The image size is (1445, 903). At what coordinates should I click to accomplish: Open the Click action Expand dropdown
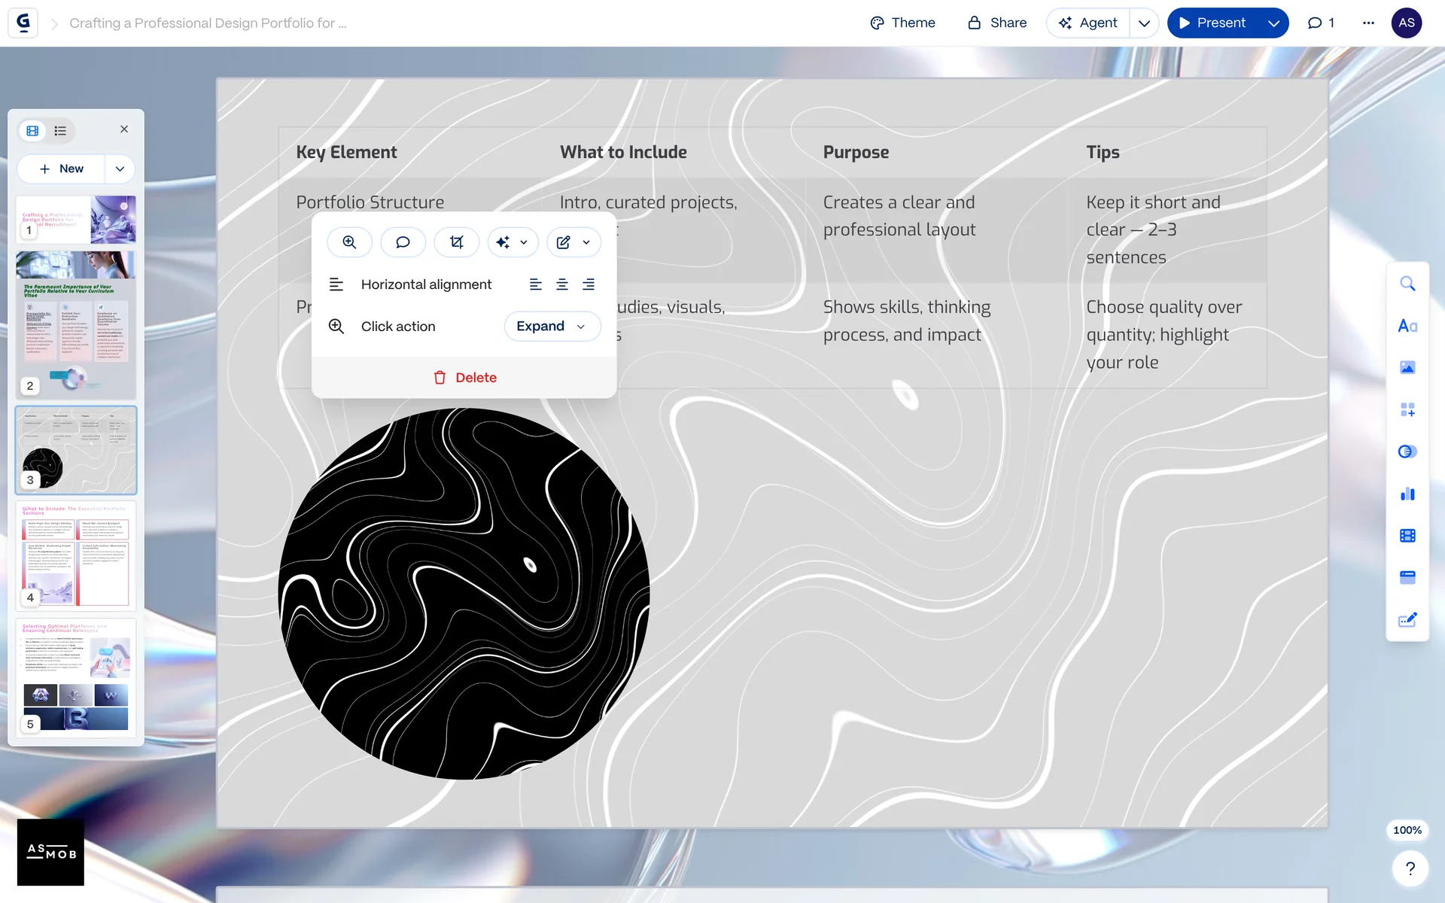click(552, 327)
